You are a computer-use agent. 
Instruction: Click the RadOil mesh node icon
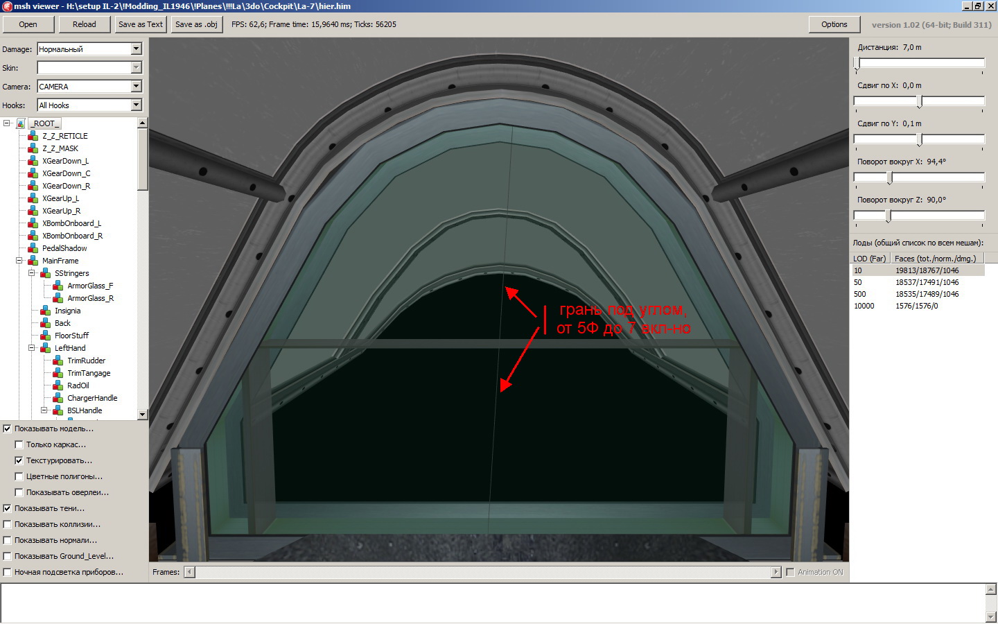[x=58, y=385]
